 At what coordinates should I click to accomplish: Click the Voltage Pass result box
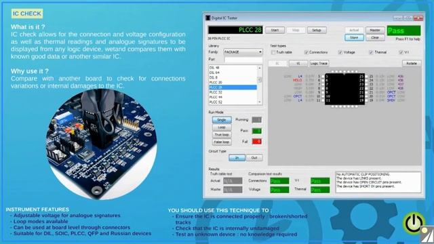coord(279,190)
